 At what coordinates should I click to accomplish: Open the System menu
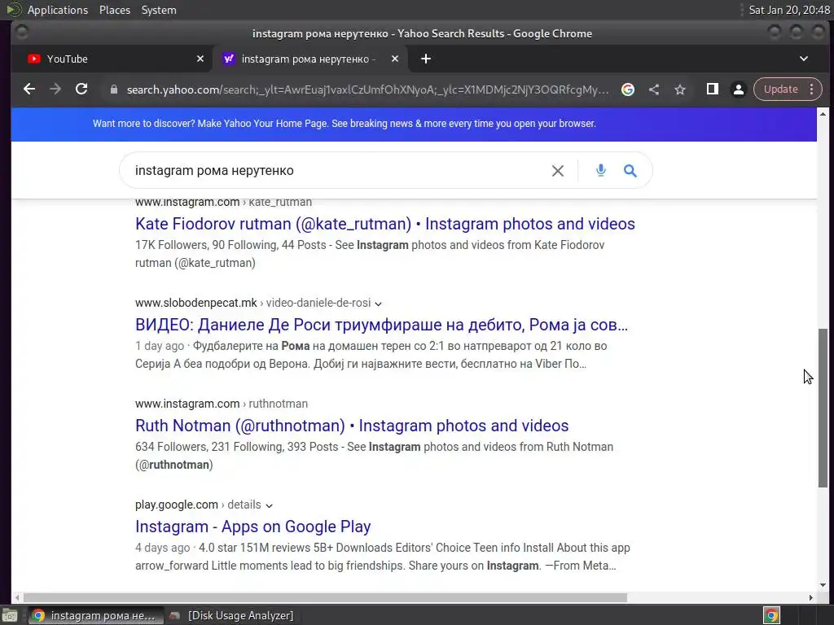[x=159, y=10]
